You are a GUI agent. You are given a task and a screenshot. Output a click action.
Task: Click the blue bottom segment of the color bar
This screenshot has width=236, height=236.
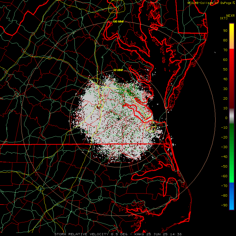click(x=232, y=196)
